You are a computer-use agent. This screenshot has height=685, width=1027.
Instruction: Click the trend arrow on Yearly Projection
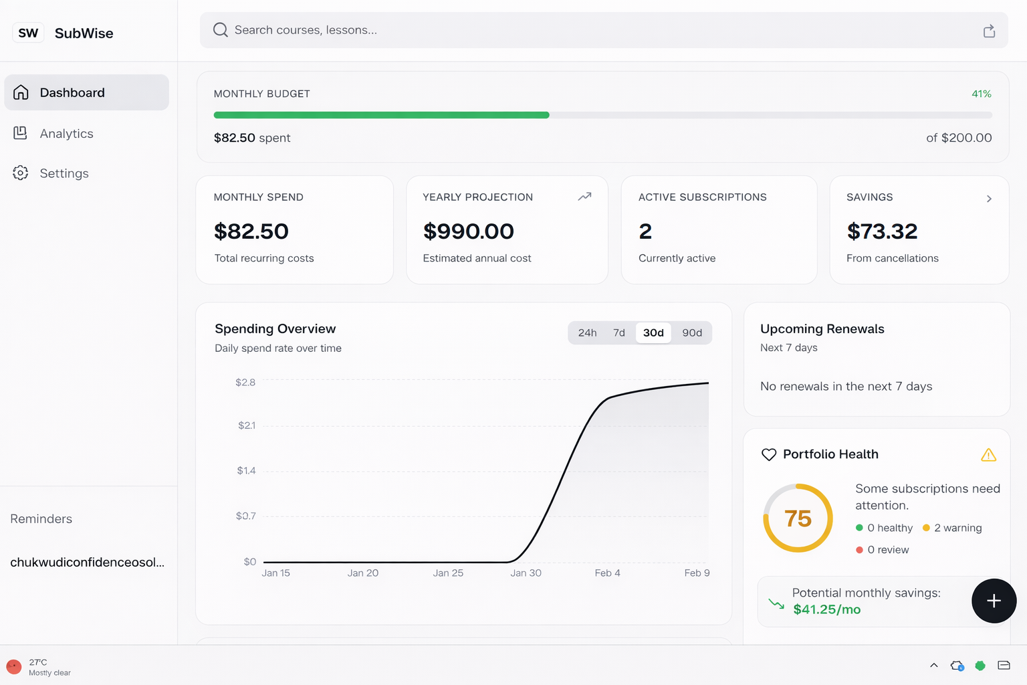pyautogui.click(x=584, y=197)
